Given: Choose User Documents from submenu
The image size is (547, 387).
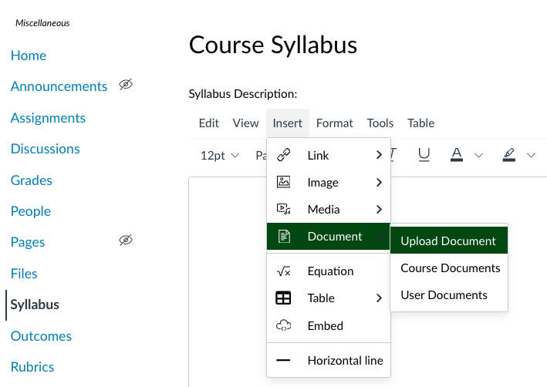Looking at the screenshot, I should (448, 295).
